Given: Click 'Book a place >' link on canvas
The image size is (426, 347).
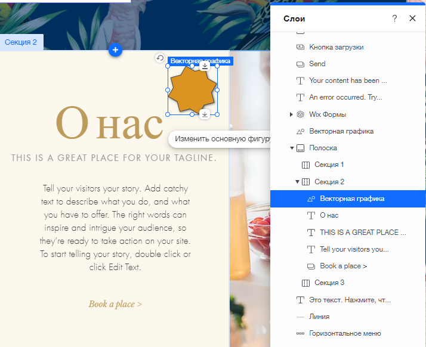Looking at the screenshot, I should click(x=115, y=304).
